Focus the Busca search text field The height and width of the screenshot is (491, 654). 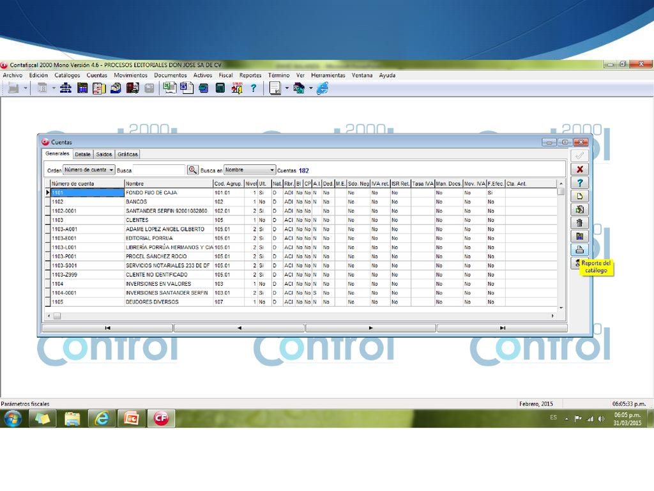click(x=159, y=170)
